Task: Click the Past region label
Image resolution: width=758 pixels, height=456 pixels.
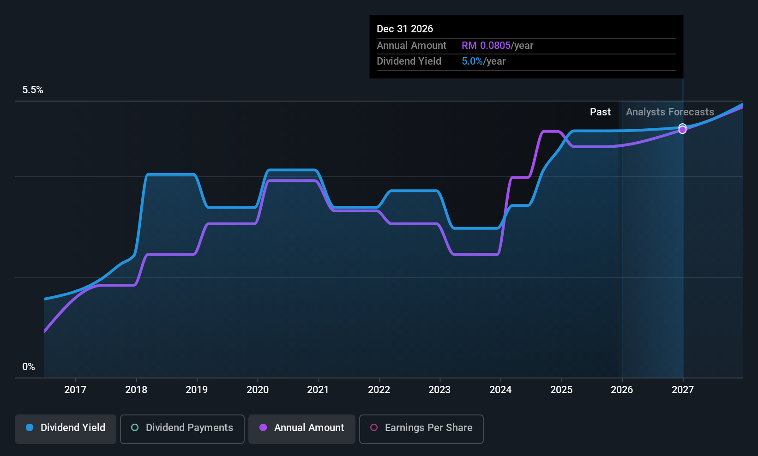Action: click(600, 112)
